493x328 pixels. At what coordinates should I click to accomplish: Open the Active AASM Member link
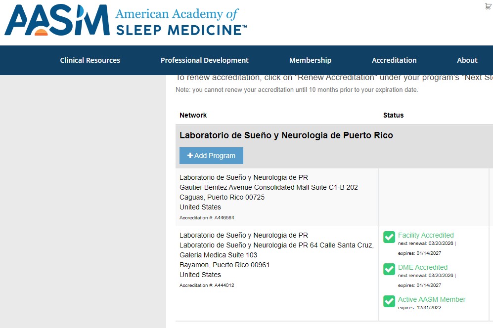[x=432, y=299]
